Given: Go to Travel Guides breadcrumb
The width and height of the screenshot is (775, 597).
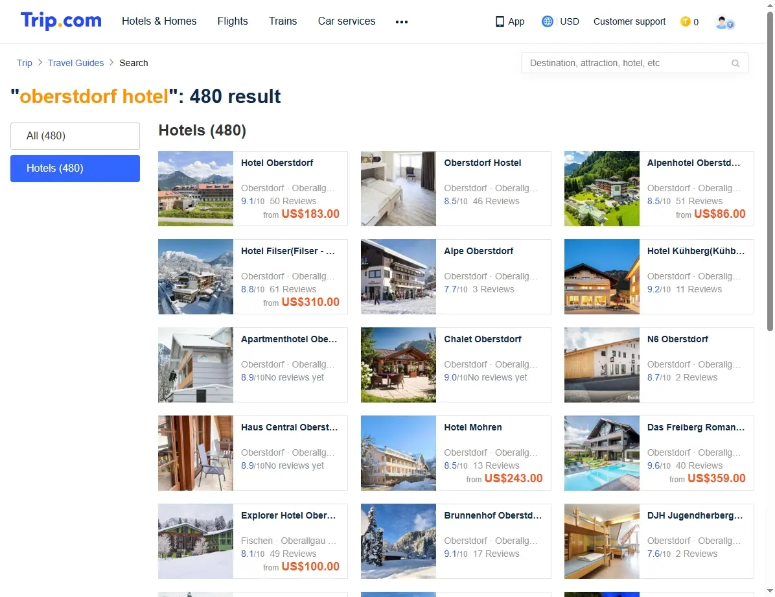Looking at the screenshot, I should point(76,63).
